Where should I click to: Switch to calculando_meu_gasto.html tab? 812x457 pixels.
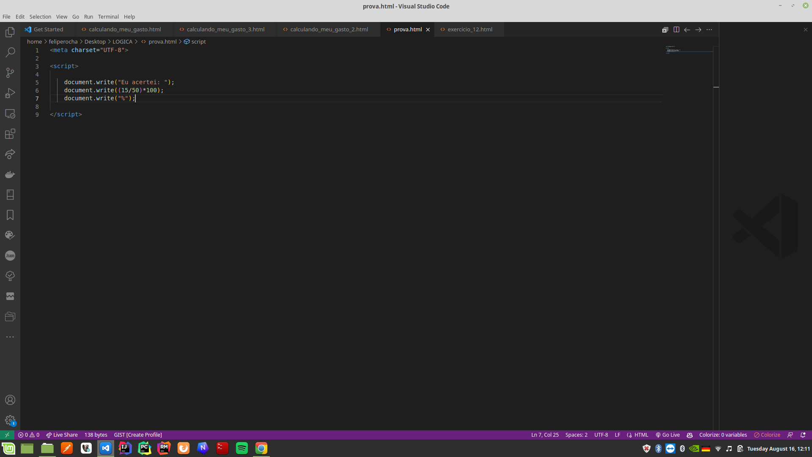124,30
